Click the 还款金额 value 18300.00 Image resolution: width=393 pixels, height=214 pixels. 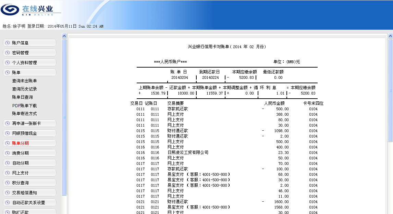pos(186,94)
